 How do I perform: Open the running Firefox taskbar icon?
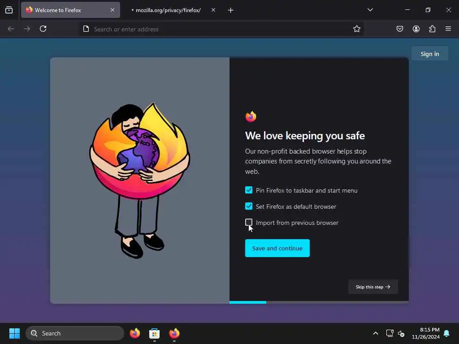click(174, 333)
